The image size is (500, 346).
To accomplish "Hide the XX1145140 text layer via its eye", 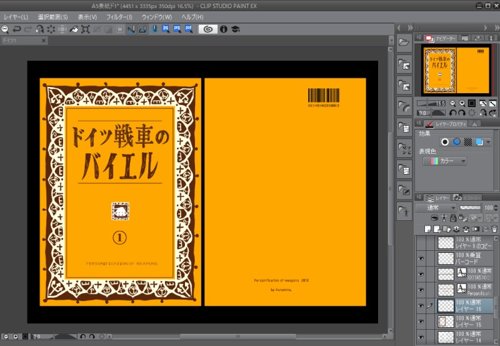I will (x=421, y=274).
